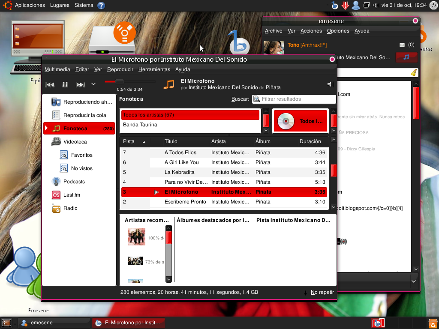Open Acciones menu in emesene
This screenshot has height=329, width=439.
(311, 31)
